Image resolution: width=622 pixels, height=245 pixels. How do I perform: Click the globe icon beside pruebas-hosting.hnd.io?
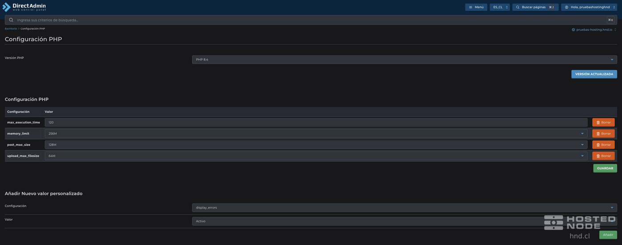click(x=574, y=30)
